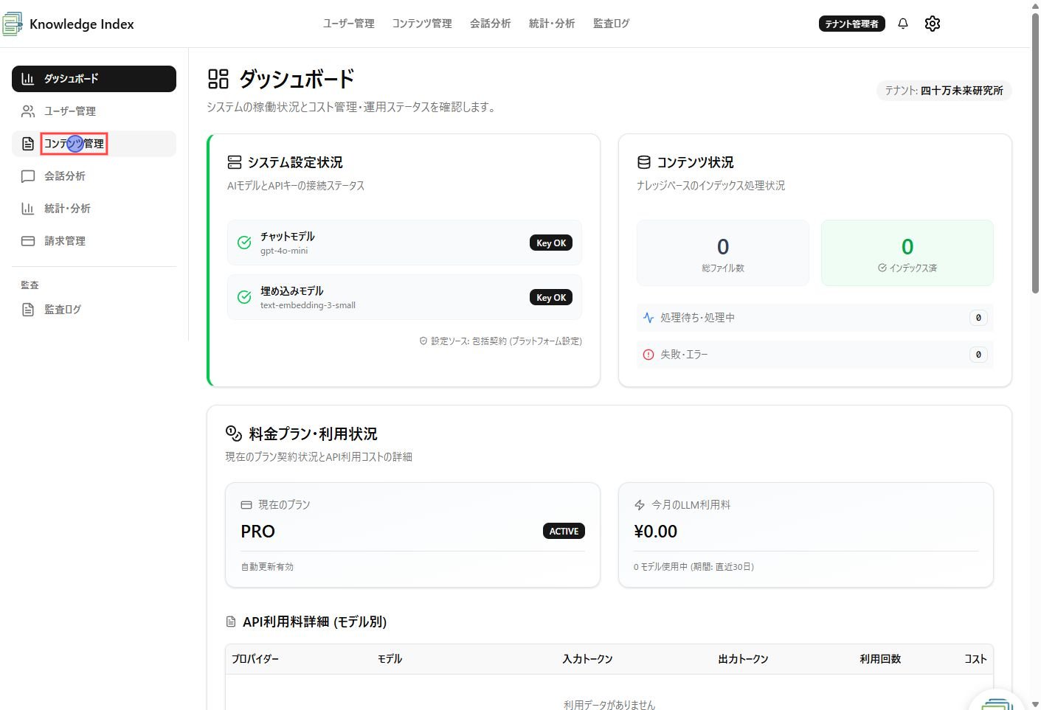Click the card icon beside 現在のプラン
This screenshot has height=710, width=1041.
click(x=246, y=505)
